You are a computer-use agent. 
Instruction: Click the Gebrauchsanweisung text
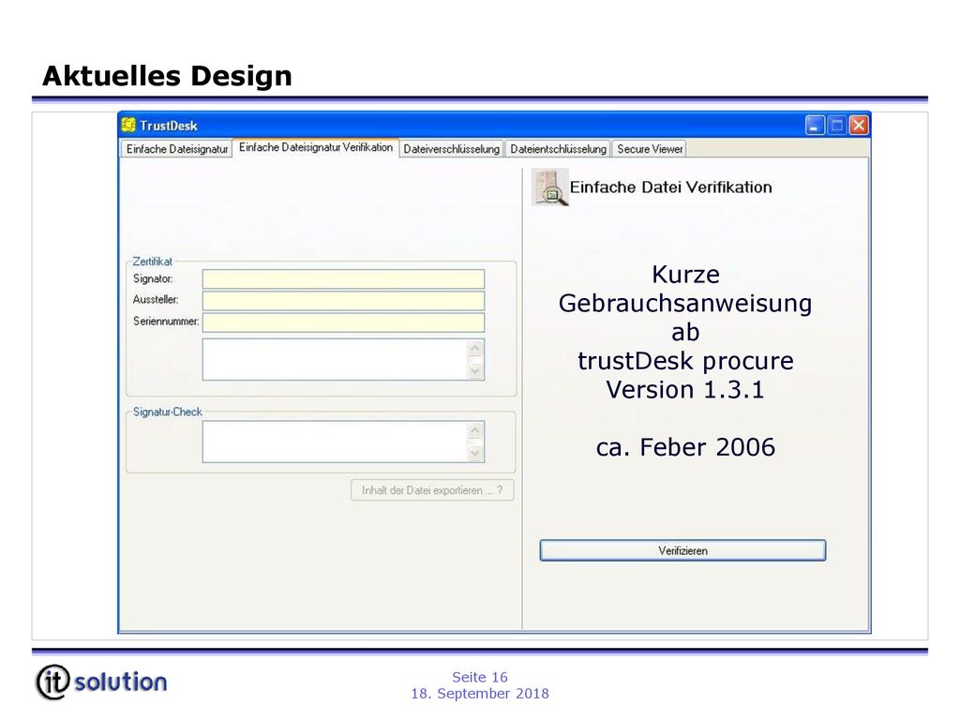tap(685, 304)
